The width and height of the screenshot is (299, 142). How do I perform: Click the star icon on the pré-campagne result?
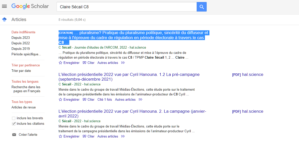(61, 99)
